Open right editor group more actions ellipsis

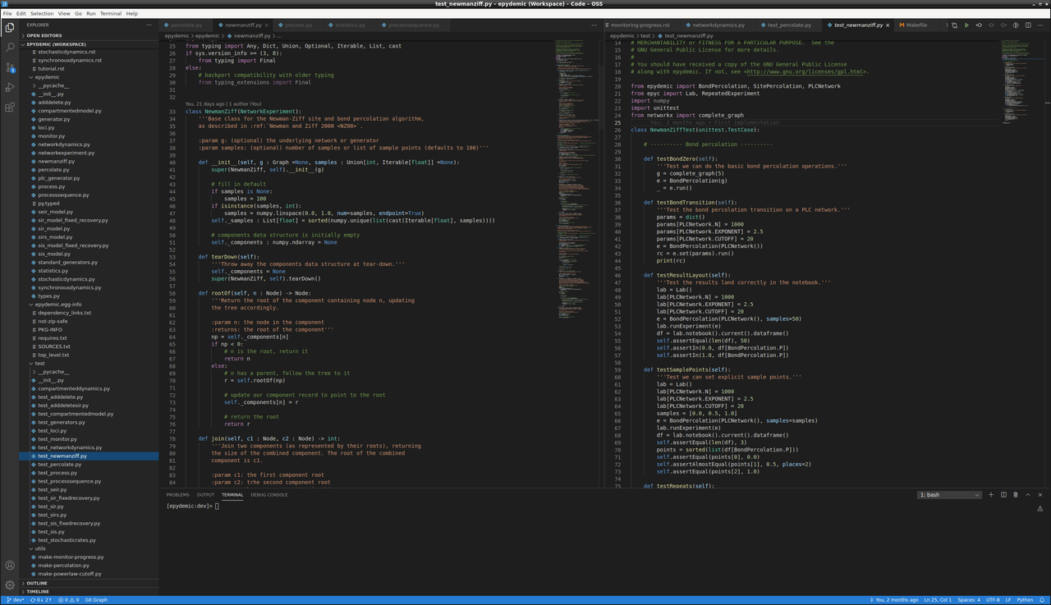tap(1040, 25)
